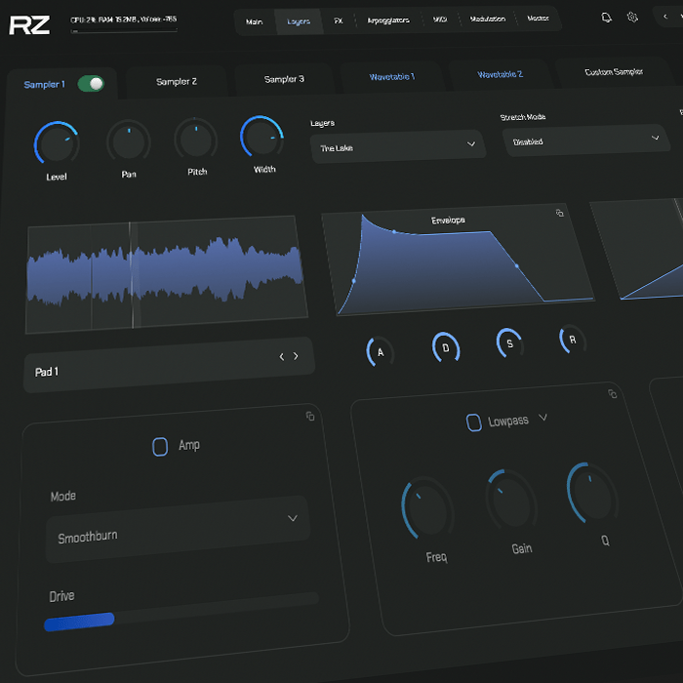Enable the Lowpass filter checkbox
Image resolution: width=683 pixels, height=683 pixels.
tap(473, 422)
